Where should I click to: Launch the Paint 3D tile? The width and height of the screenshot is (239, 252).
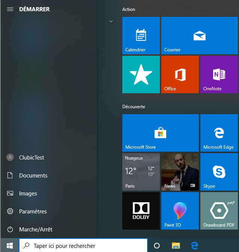click(x=180, y=211)
